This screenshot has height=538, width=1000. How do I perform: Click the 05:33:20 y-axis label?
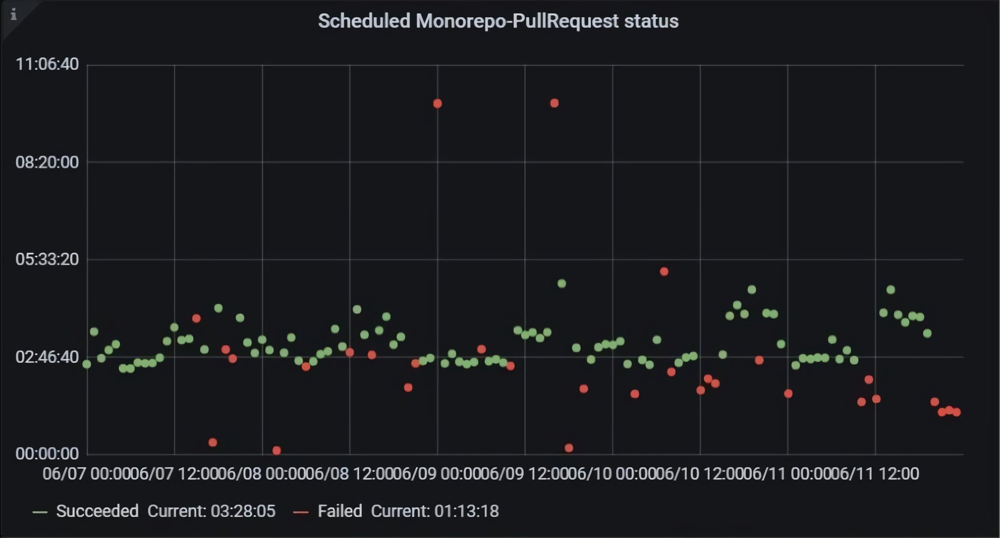pyautogui.click(x=47, y=259)
